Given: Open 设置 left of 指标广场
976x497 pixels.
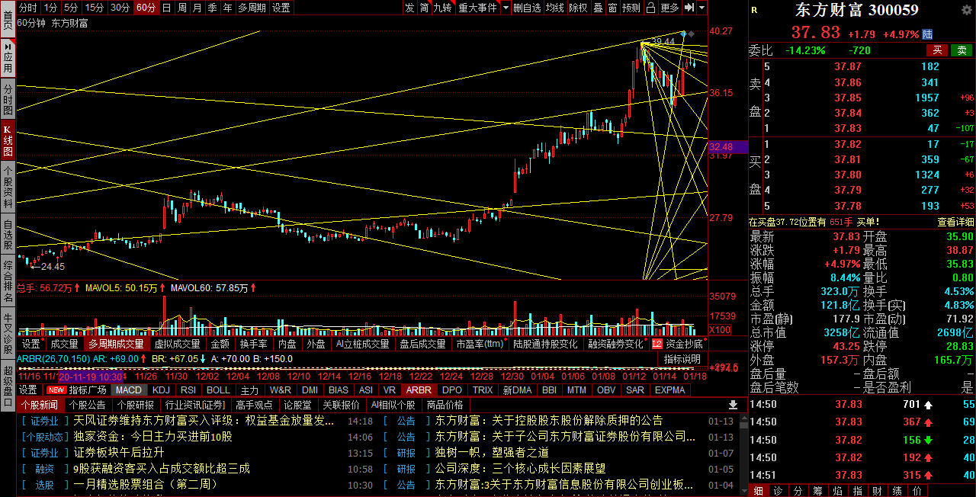Looking at the screenshot, I should [x=28, y=390].
